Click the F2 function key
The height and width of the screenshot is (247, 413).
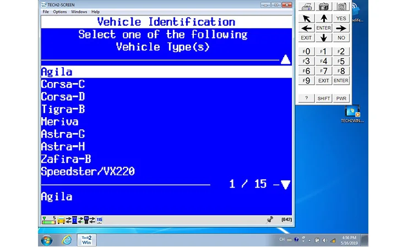point(341,51)
